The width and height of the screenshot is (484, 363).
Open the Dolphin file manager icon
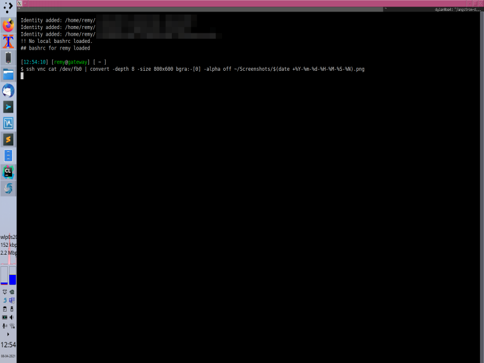(8, 74)
